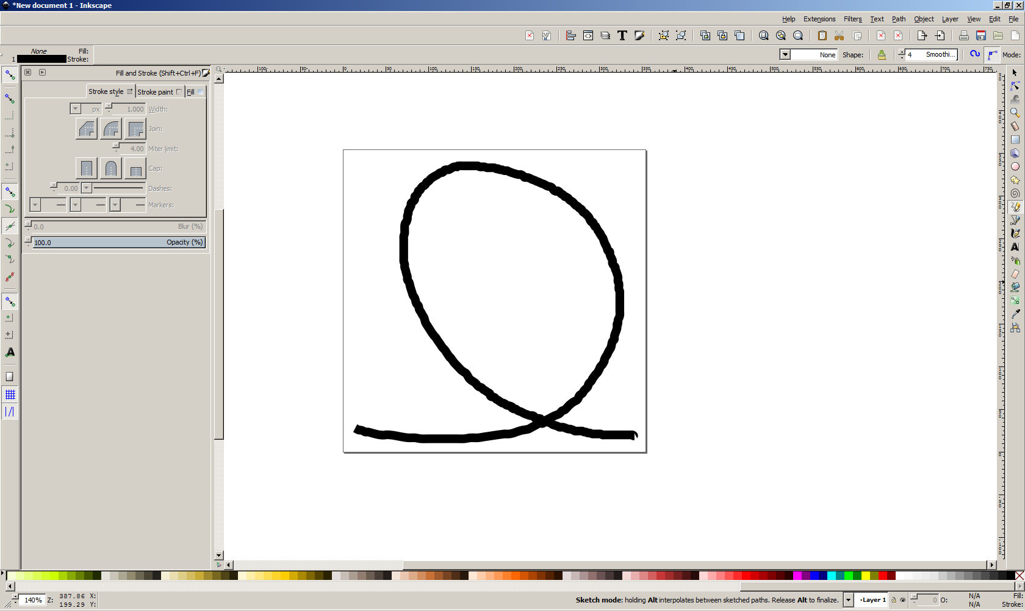
Task: Click the Opacity (%) slider bar
Action: tap(116, 243)
